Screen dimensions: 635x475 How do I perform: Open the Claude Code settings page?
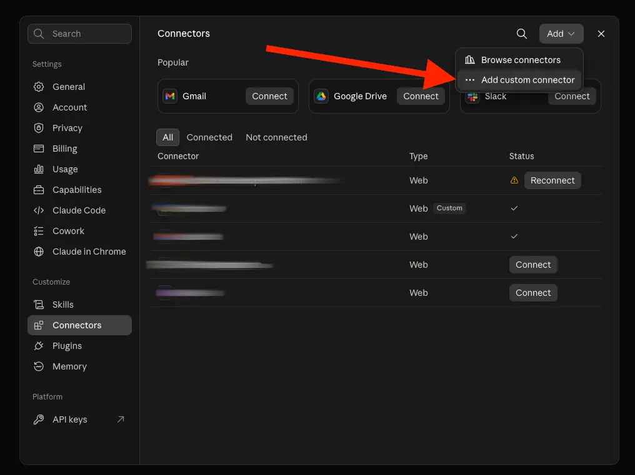(79, 210)
